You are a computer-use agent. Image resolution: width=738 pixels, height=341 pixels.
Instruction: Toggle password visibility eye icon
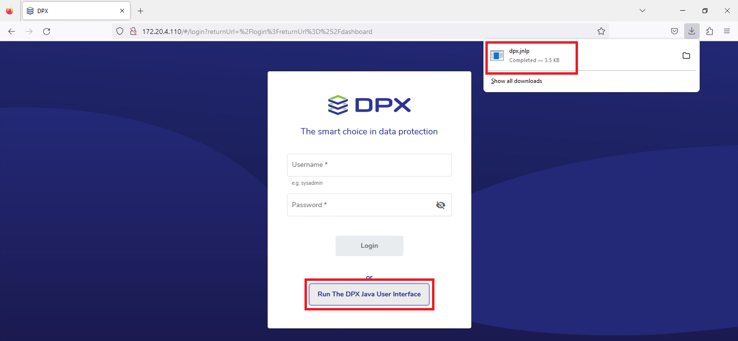click(x=440, y=205)
